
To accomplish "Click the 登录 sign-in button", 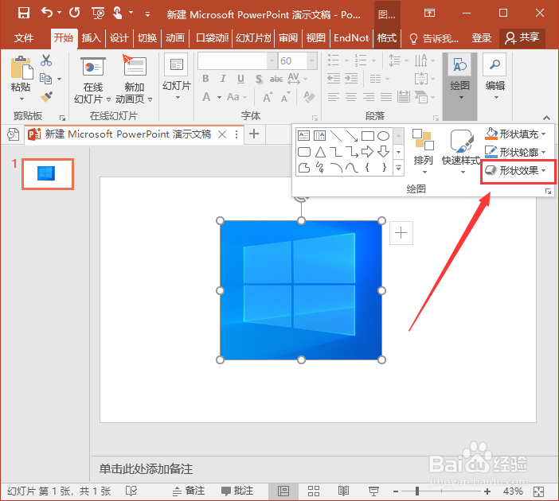I will click(482, 37).
